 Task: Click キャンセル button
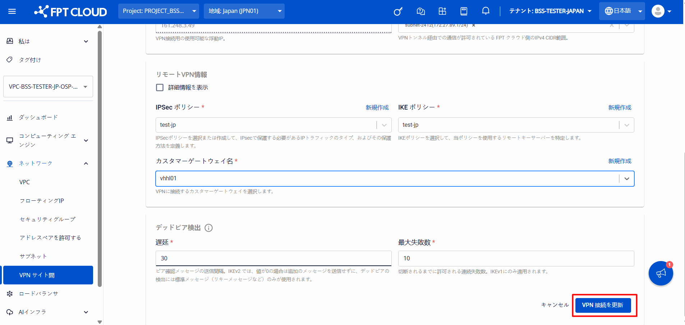(555, 305)
